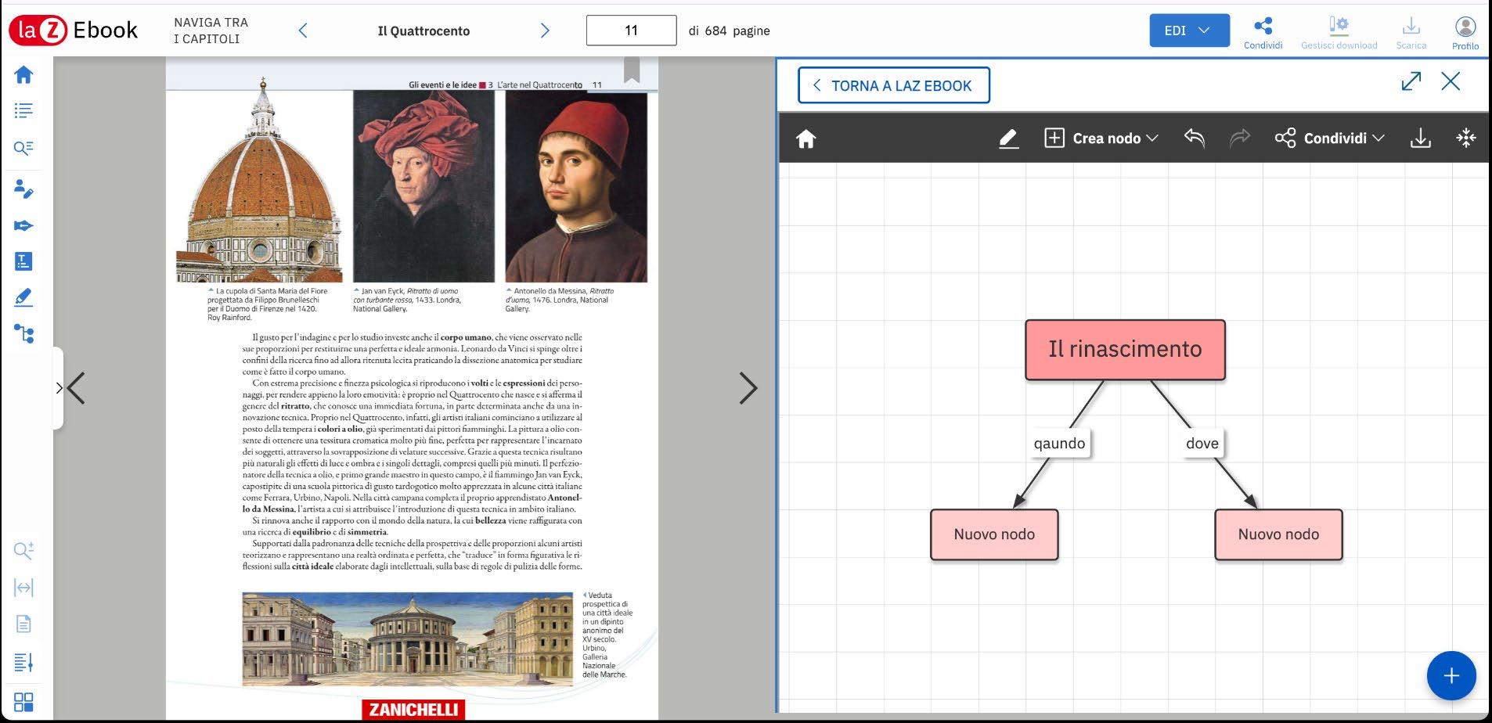Undo the last map action
The image size is (1492, 723).
coord(1194,138)
